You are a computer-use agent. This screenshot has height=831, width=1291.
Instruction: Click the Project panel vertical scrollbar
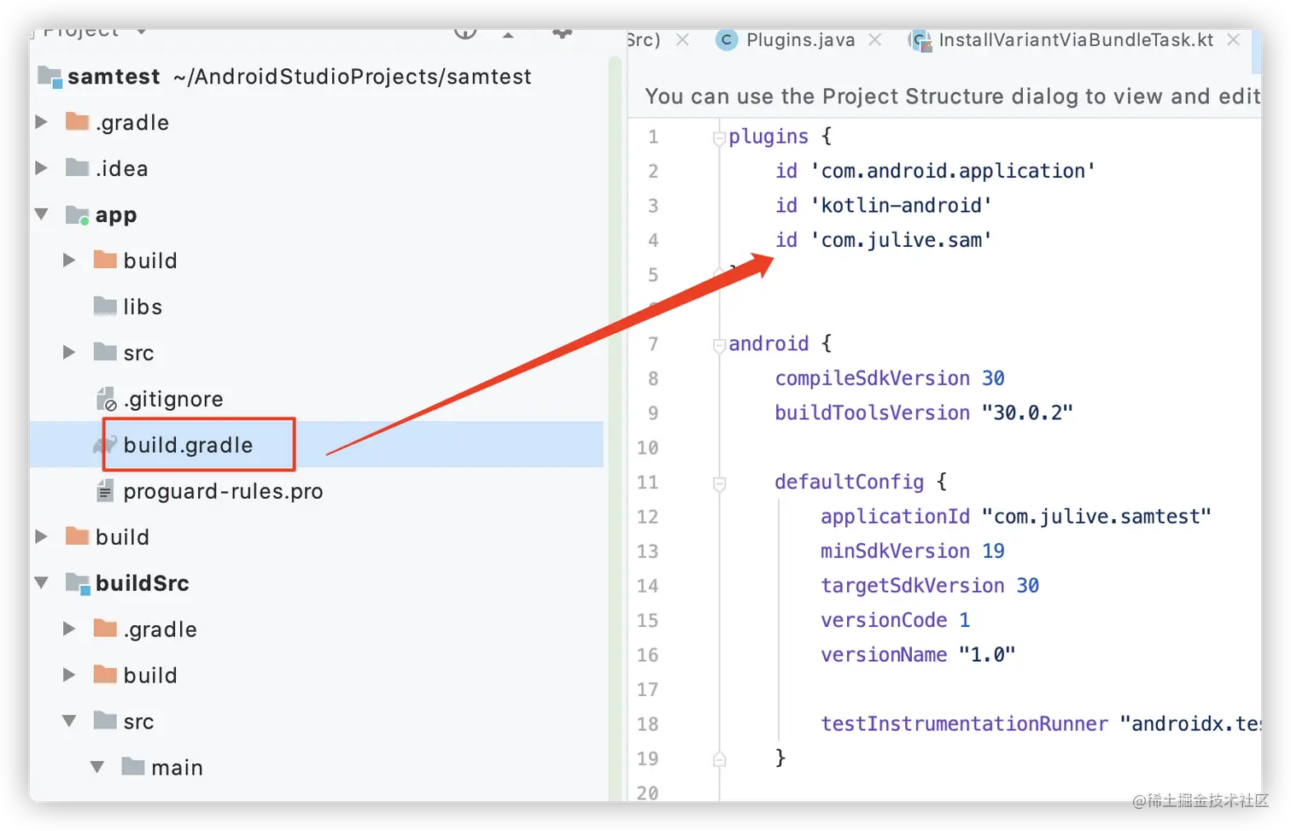pyautogui.click(x=615, y=427)
